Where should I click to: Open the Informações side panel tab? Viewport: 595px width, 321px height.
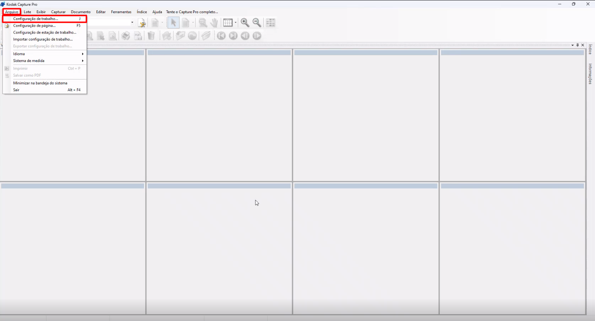pyautogui.click(x=590, y=74)
